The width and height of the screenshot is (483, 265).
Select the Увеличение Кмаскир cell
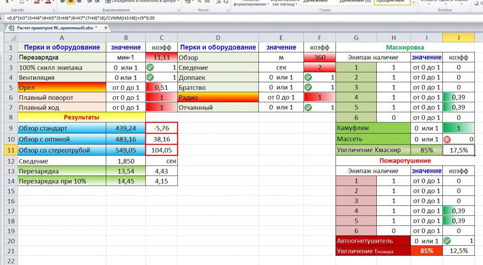(373, 150)
